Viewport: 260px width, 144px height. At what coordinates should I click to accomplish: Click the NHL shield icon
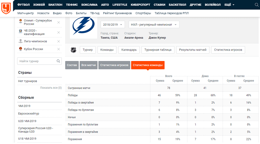point(73,50)
